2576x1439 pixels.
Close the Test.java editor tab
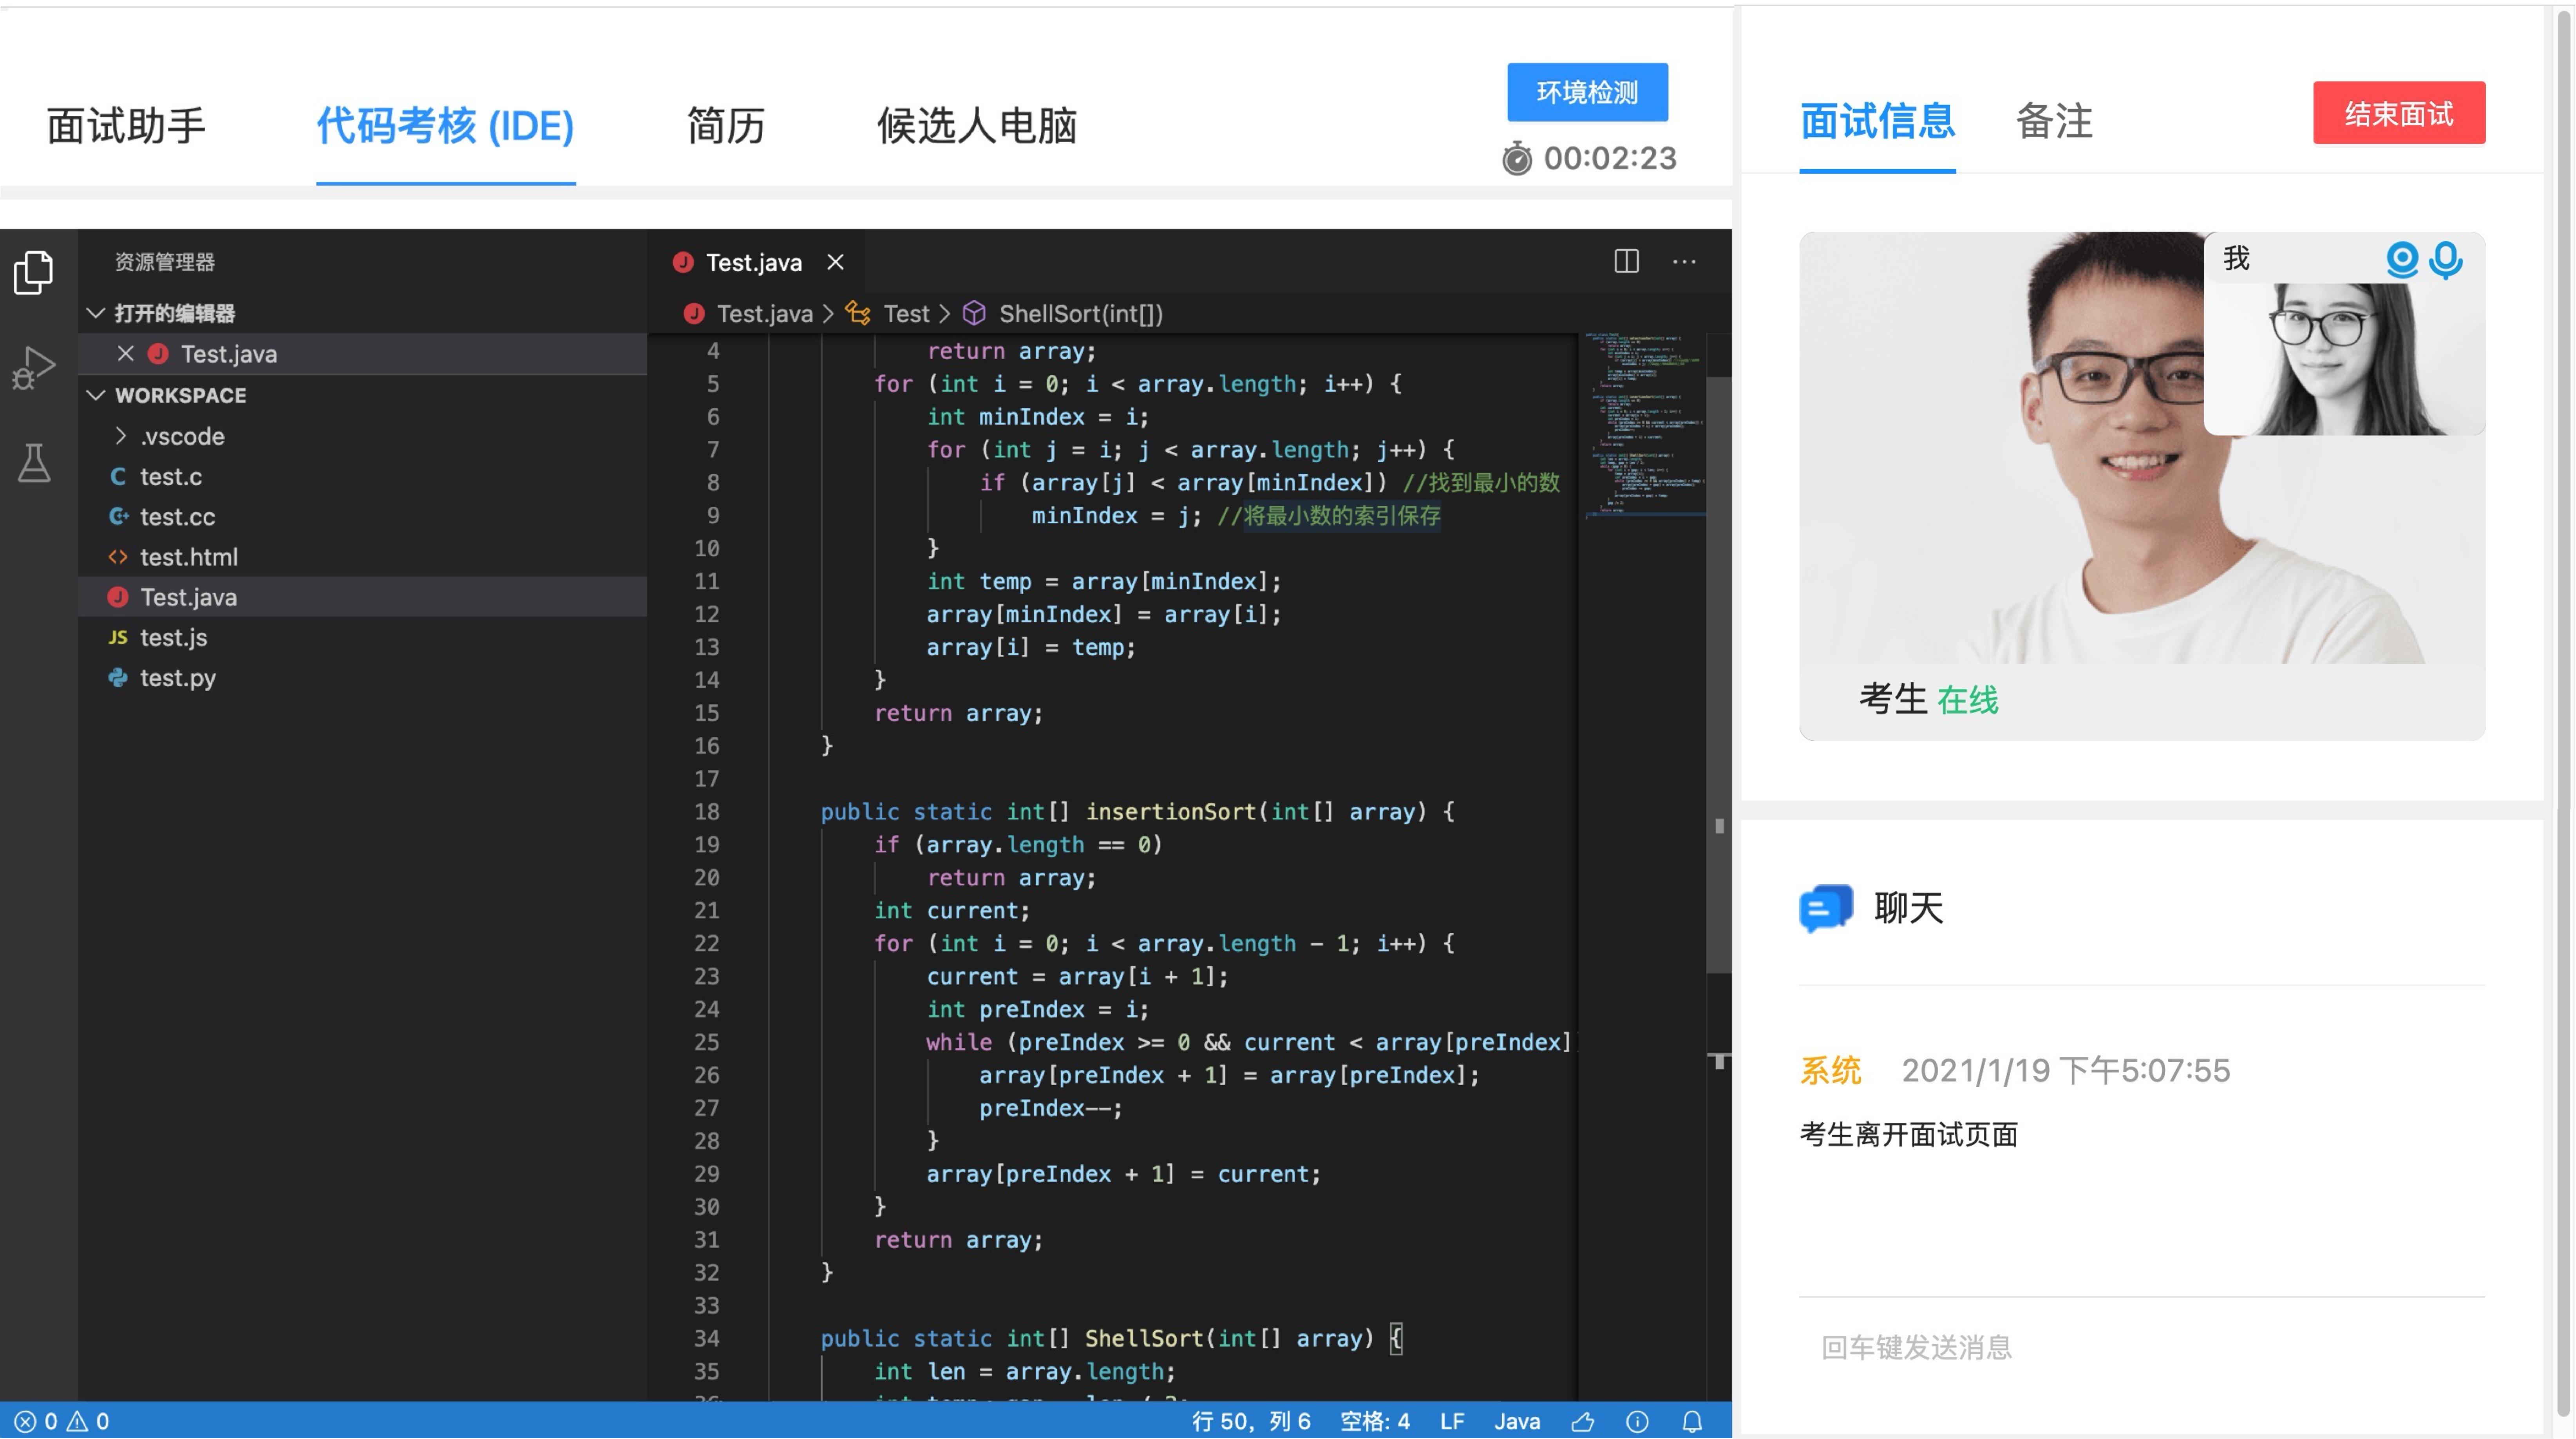click(835, 262)
